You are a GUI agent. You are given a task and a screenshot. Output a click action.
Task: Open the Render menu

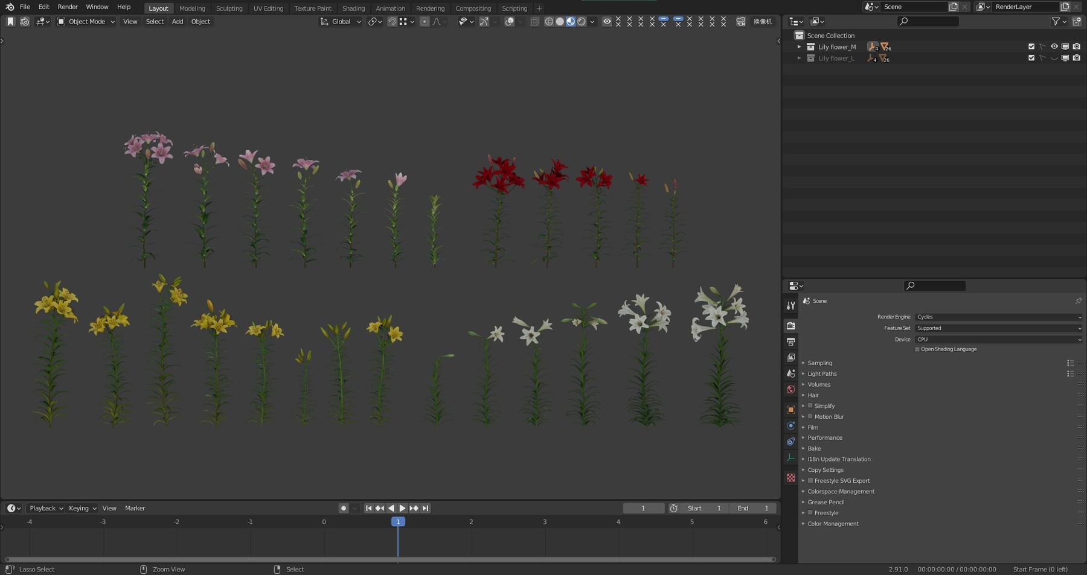[x=67, y=7]
